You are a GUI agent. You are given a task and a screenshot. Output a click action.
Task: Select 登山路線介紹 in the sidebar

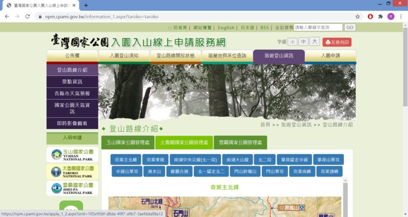coord(72,70)
